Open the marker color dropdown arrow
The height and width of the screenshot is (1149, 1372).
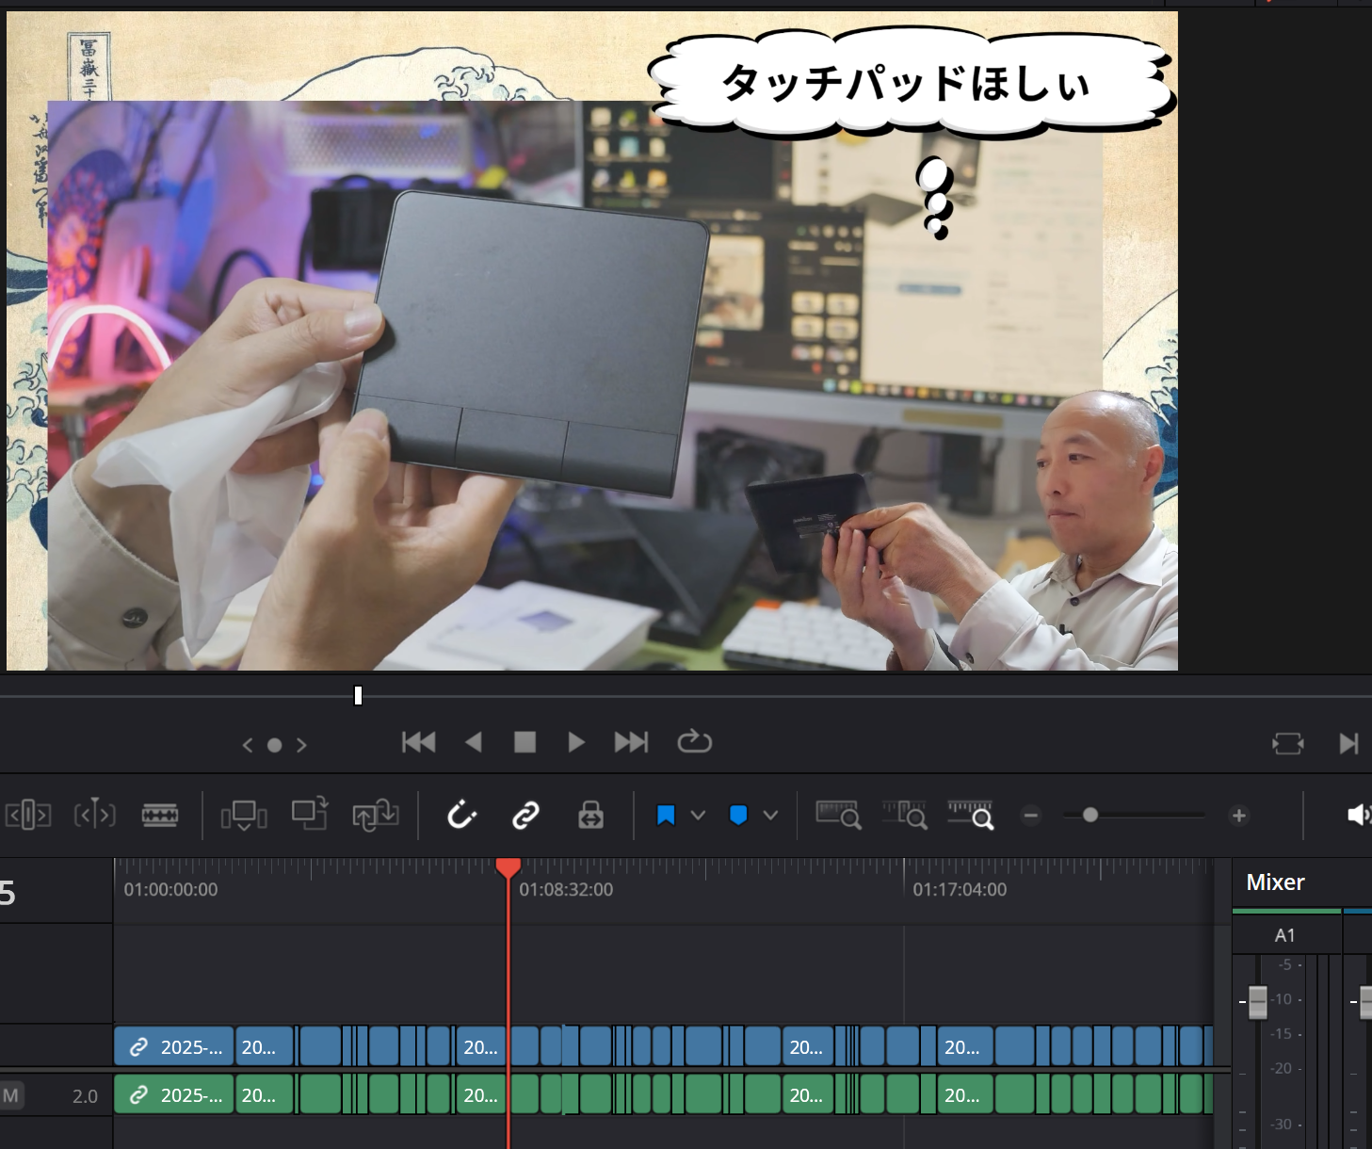click(770, 816)
